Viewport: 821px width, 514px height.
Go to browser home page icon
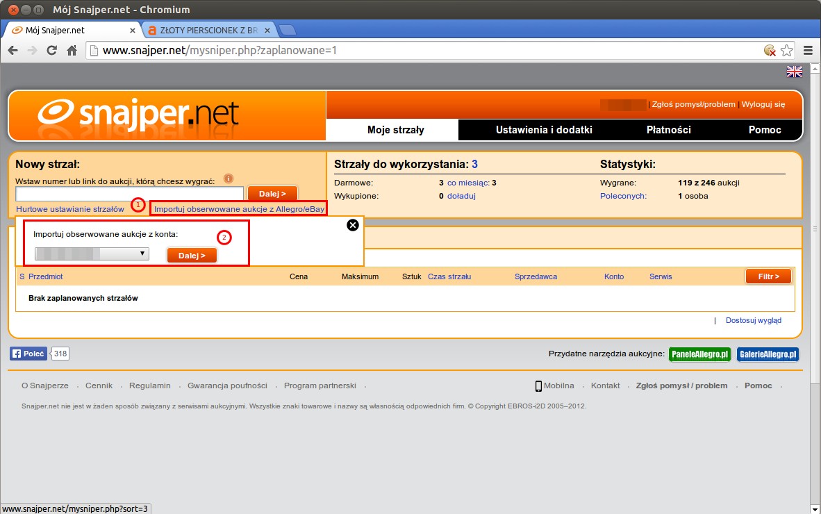(72, 50)
